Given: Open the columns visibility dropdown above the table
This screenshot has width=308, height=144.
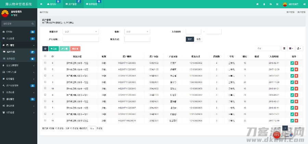Looking at the screenshot, I should (x=292, y=49).
